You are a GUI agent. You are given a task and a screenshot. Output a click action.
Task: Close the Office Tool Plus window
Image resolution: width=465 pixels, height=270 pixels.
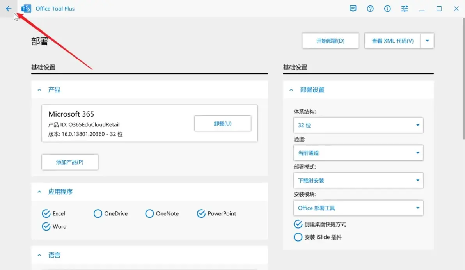click(456, 9)
